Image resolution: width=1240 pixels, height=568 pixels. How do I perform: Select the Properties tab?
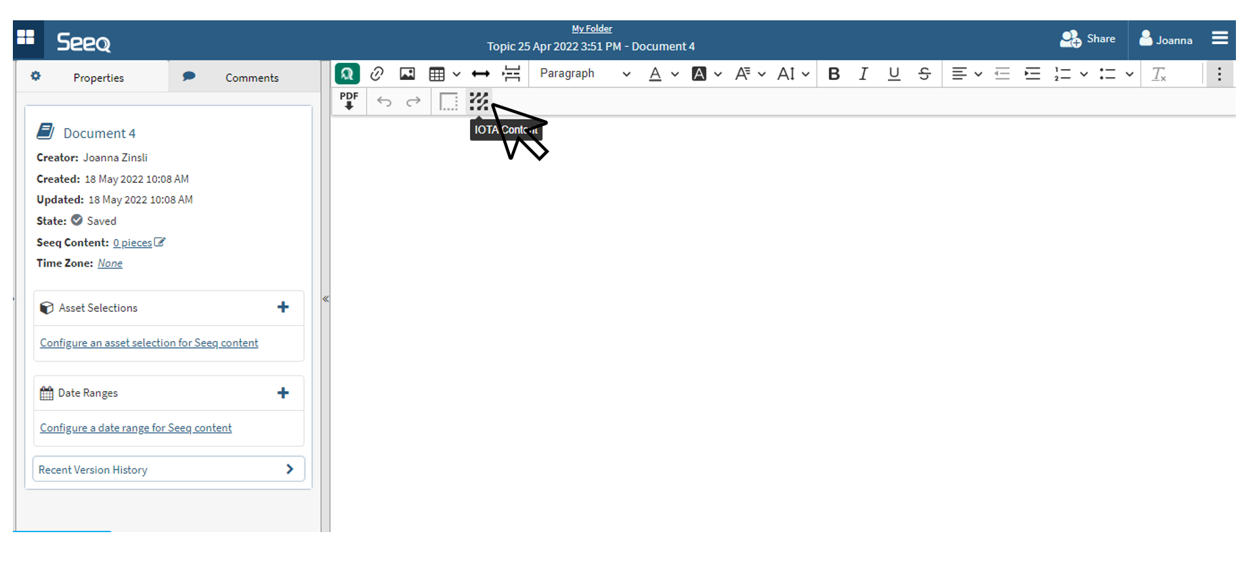pyautogui.click(x=92, y=77)
